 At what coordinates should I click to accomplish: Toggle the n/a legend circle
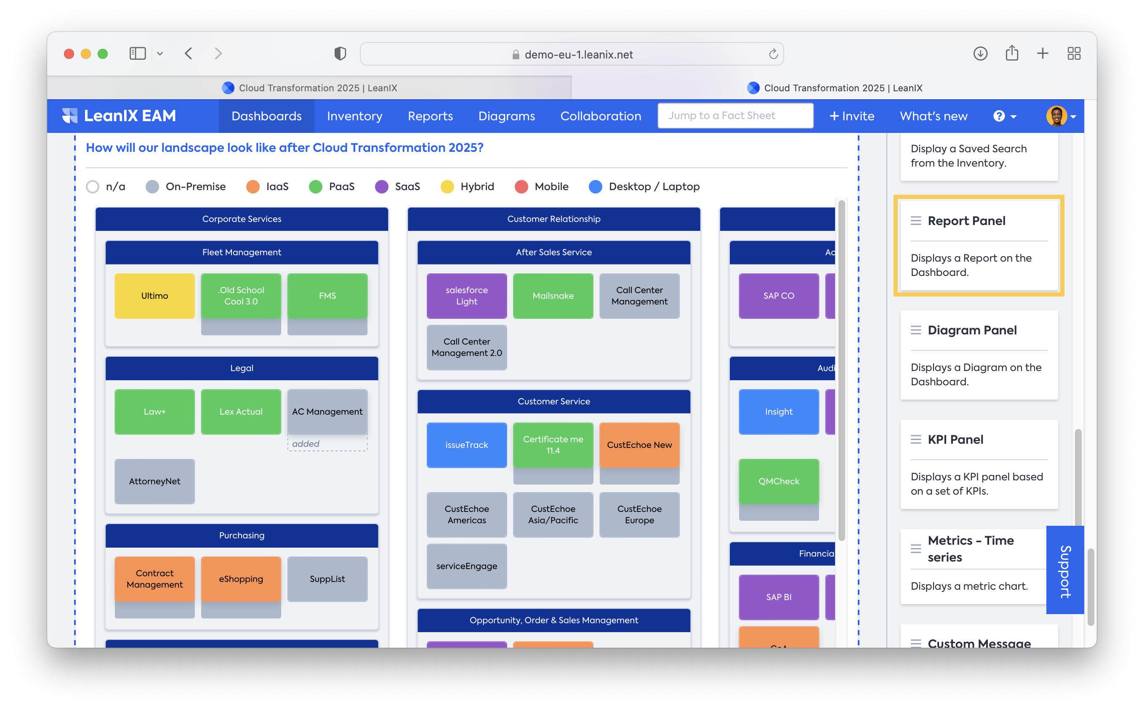pyautogui.click(x=93, y=187)
